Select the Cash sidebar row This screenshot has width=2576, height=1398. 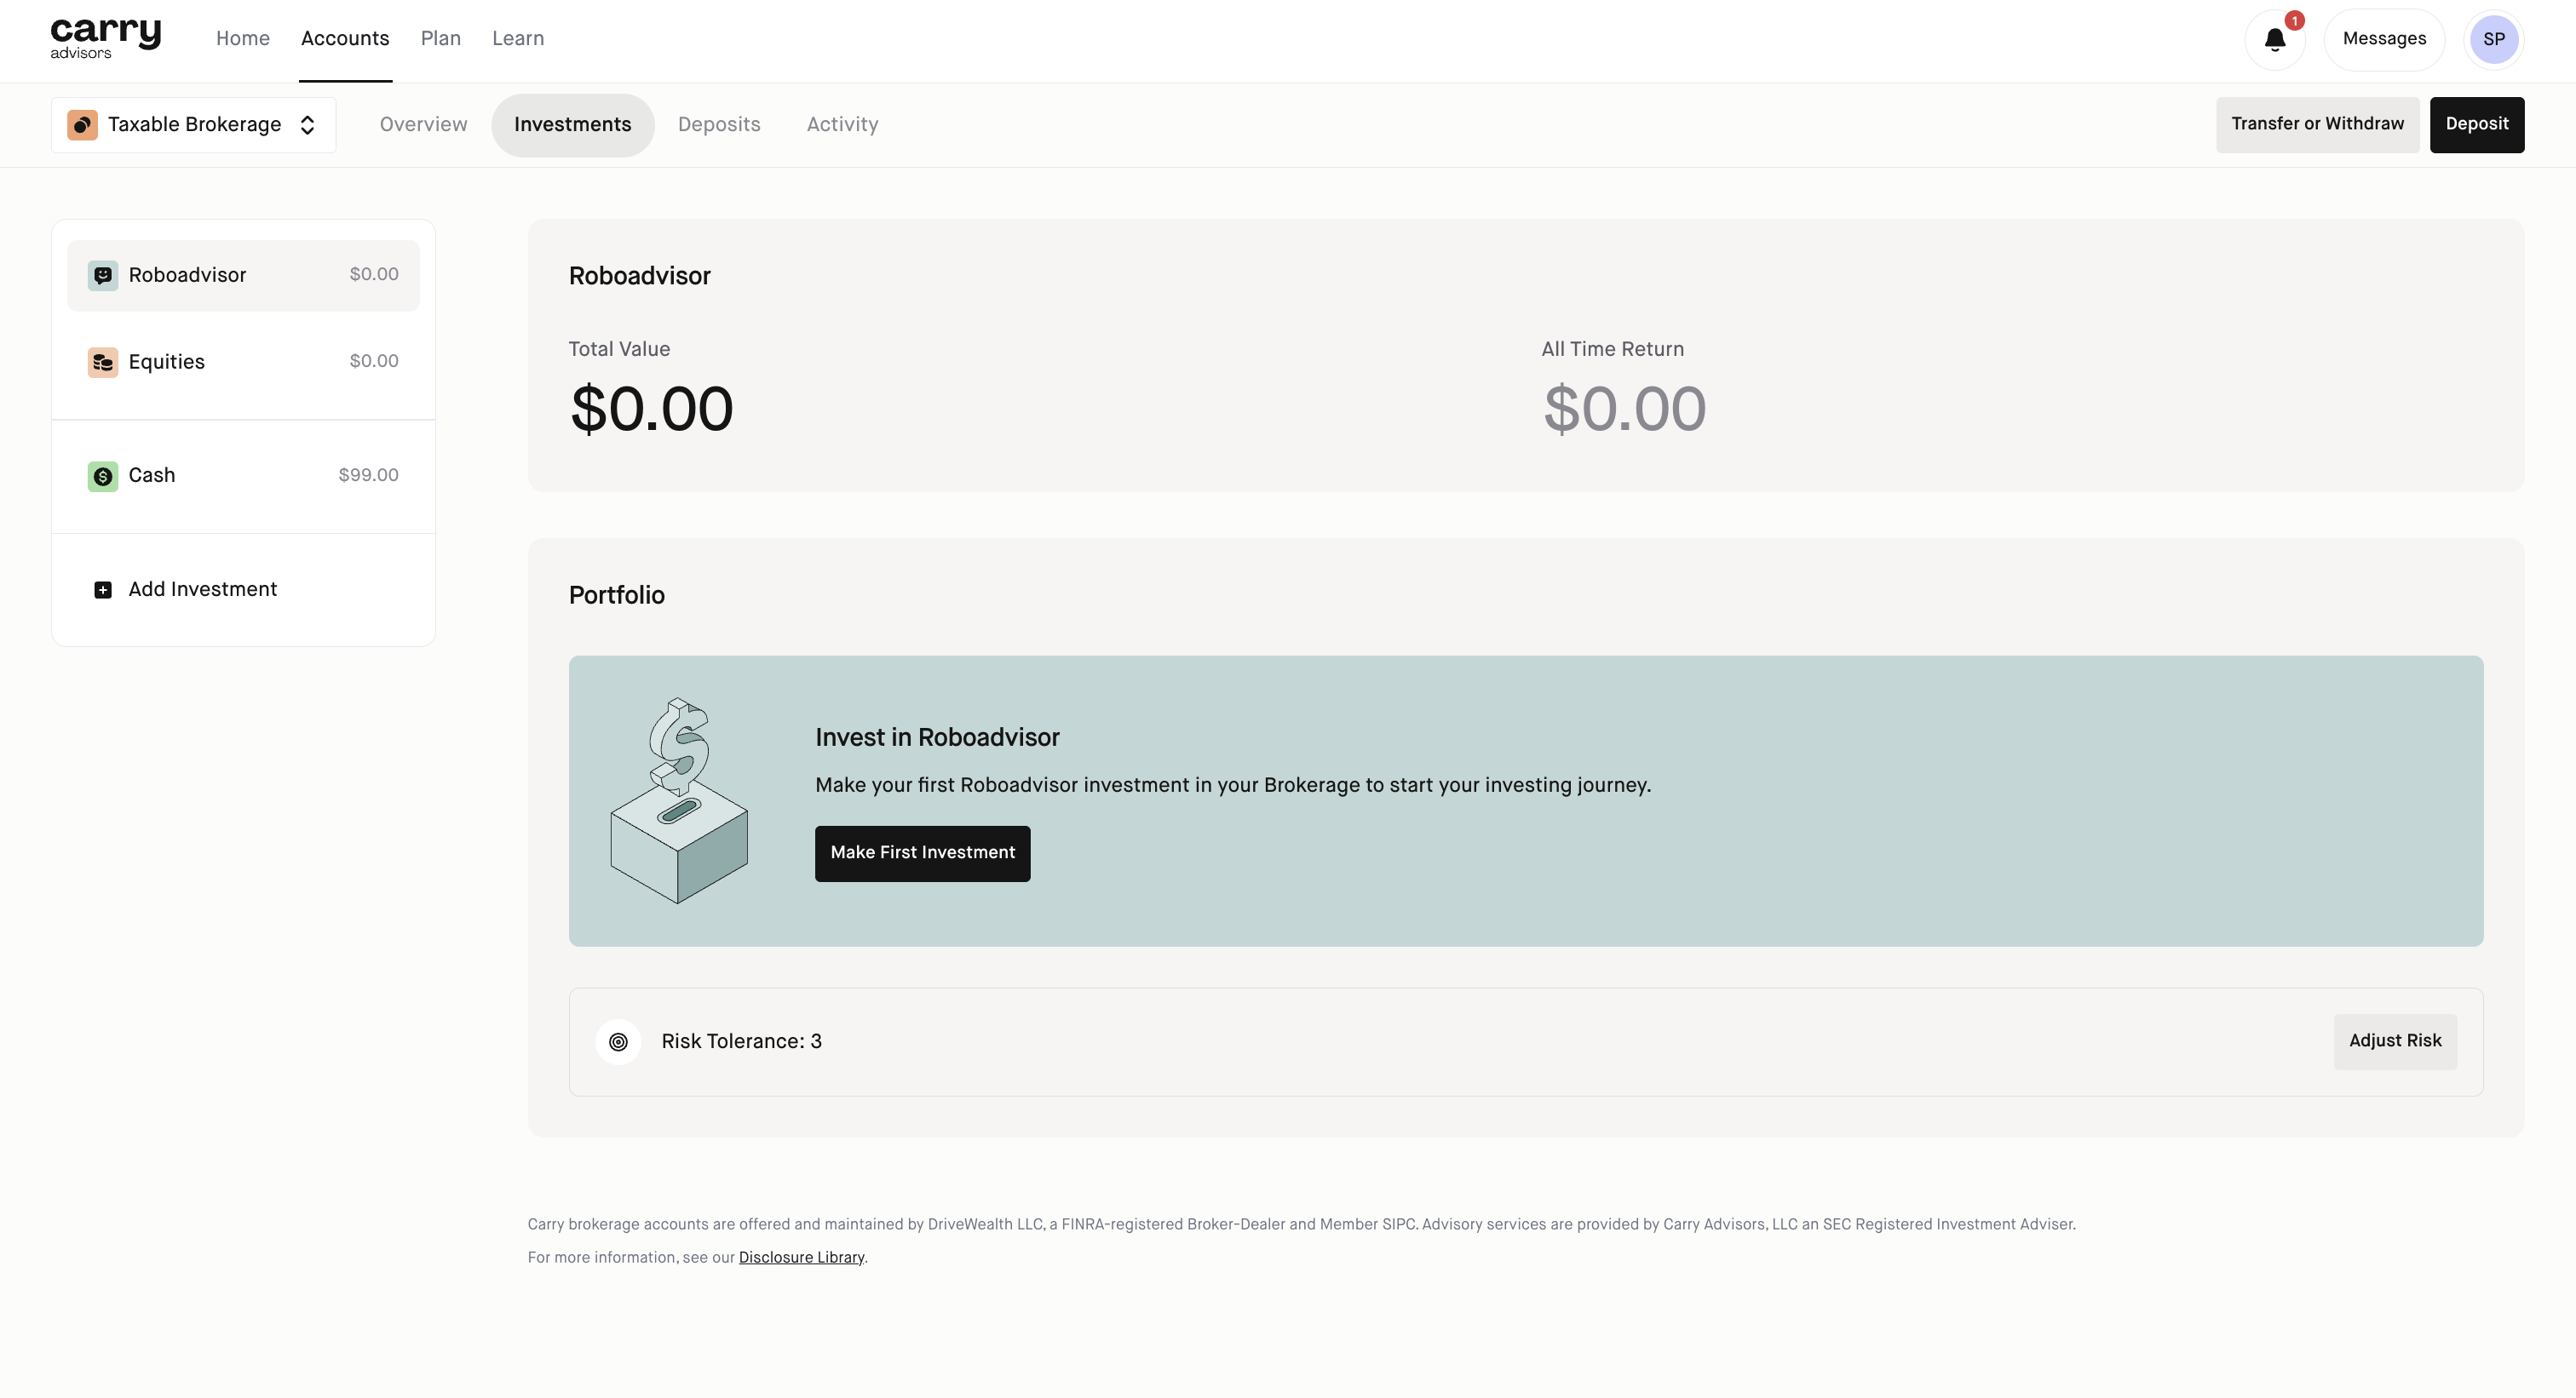(243, 476)
